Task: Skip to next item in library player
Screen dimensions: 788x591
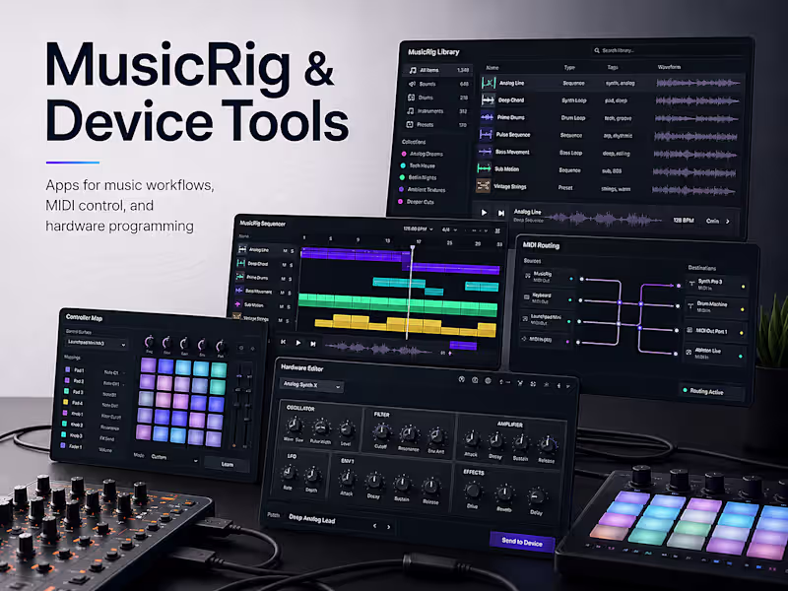Action: pos(501,213)
